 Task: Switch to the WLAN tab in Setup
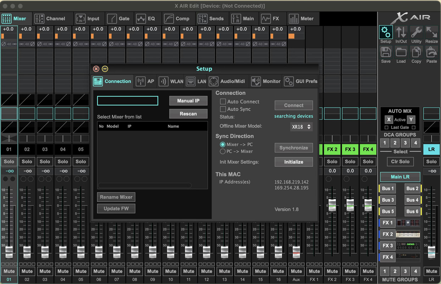171,81
